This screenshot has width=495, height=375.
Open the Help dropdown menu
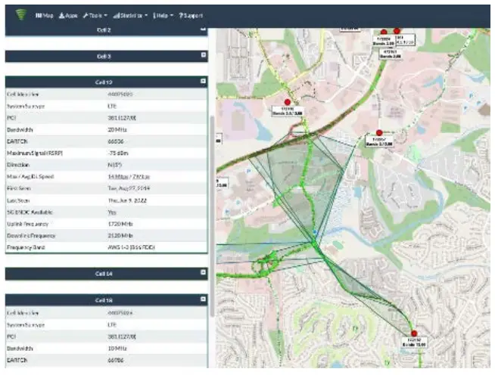[x=163, y=15]
